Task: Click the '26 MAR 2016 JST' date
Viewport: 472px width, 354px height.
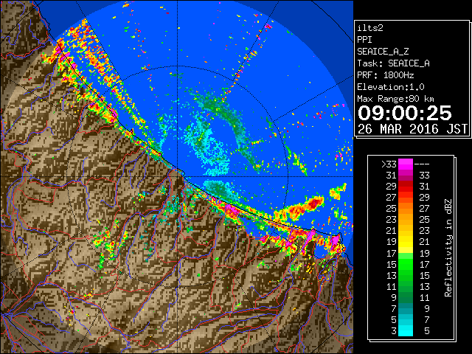Action: (x=412, y=129)
